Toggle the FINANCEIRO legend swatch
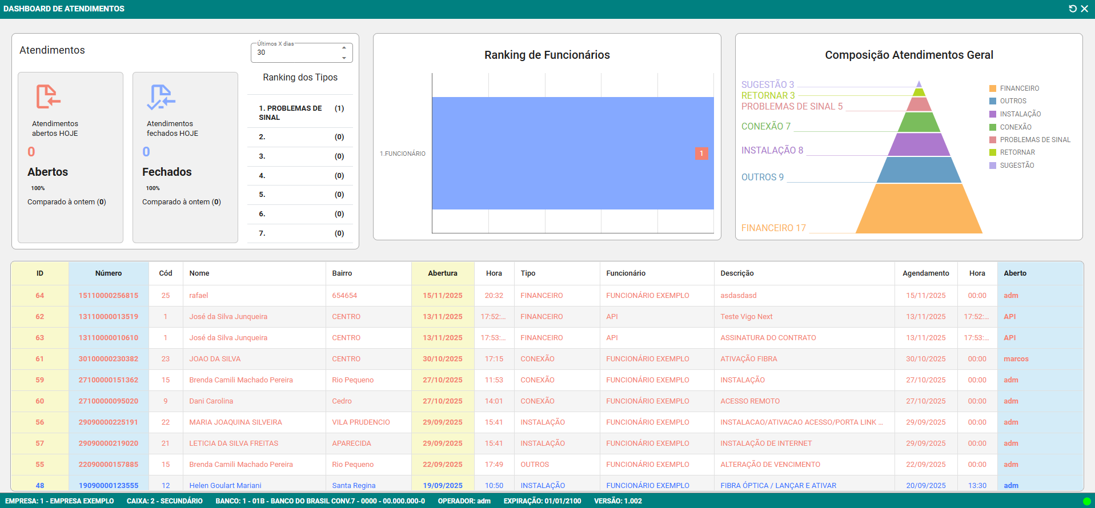Screen dimensions: 1095x508 point(993,88)
